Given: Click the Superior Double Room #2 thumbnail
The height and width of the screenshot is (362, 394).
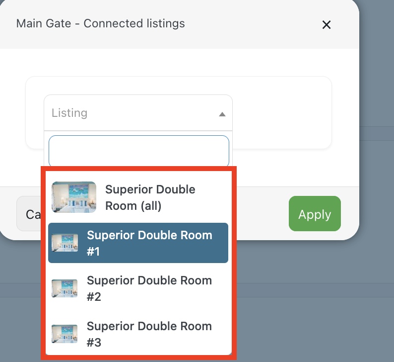Looking at the screenshot, I should (x=65, y=288).
